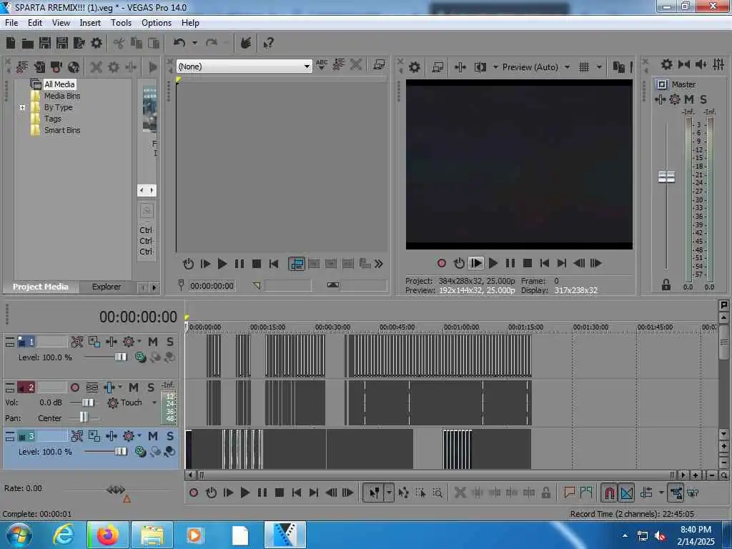Click the Open project folder icon
732x549 pixels.
pyautogui.click(x=28, y=44)
